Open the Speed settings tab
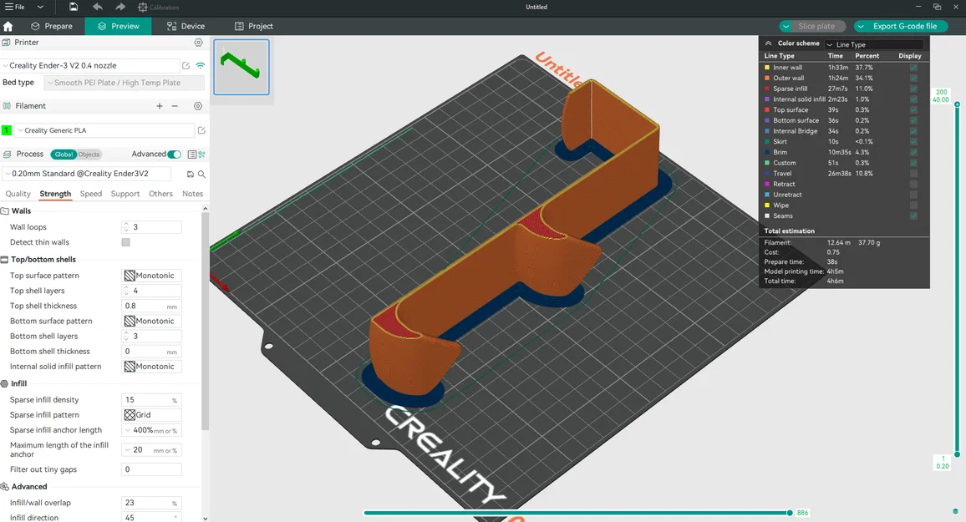Viewport: 966px width, 522px height. 91,193
